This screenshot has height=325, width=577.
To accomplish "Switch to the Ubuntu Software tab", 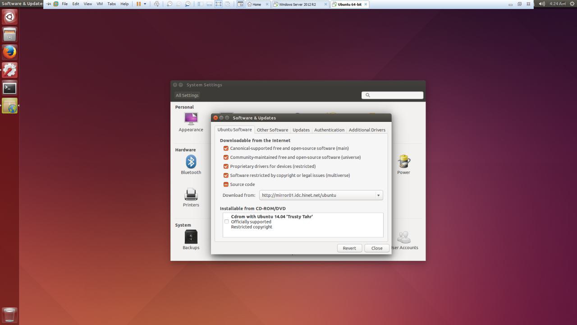I will point(234,130).
